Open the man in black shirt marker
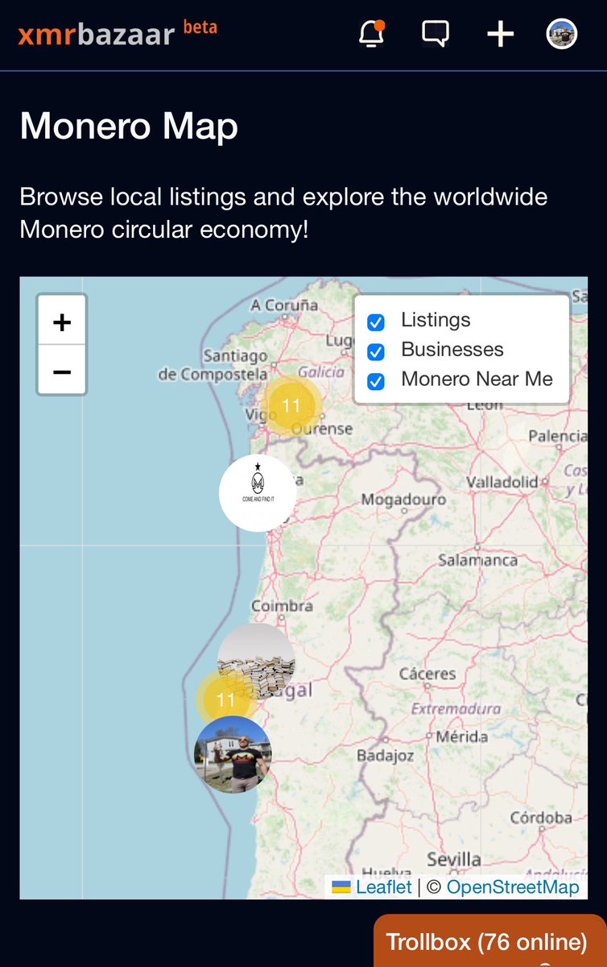607x967 pixels. 233,754
